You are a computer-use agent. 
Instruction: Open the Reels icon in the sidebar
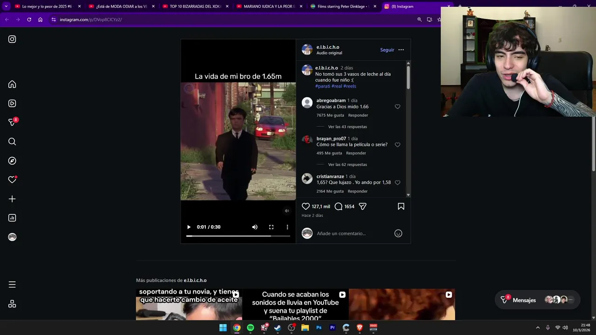tap(12, 103)
